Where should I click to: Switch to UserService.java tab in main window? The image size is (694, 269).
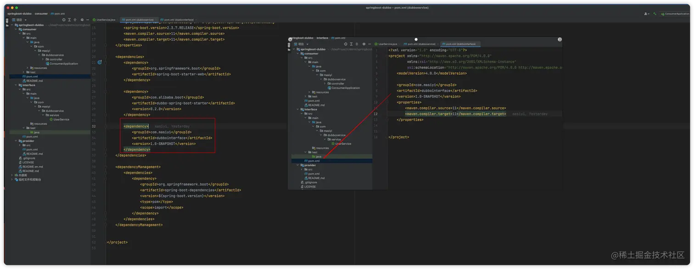click(105, 20)
